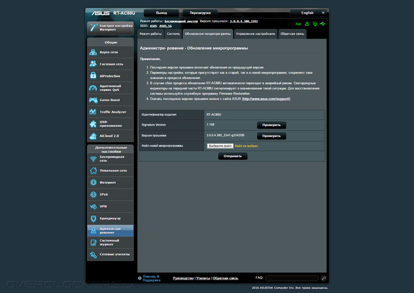
Task: Switch to the Система tab
Action: 173,34
